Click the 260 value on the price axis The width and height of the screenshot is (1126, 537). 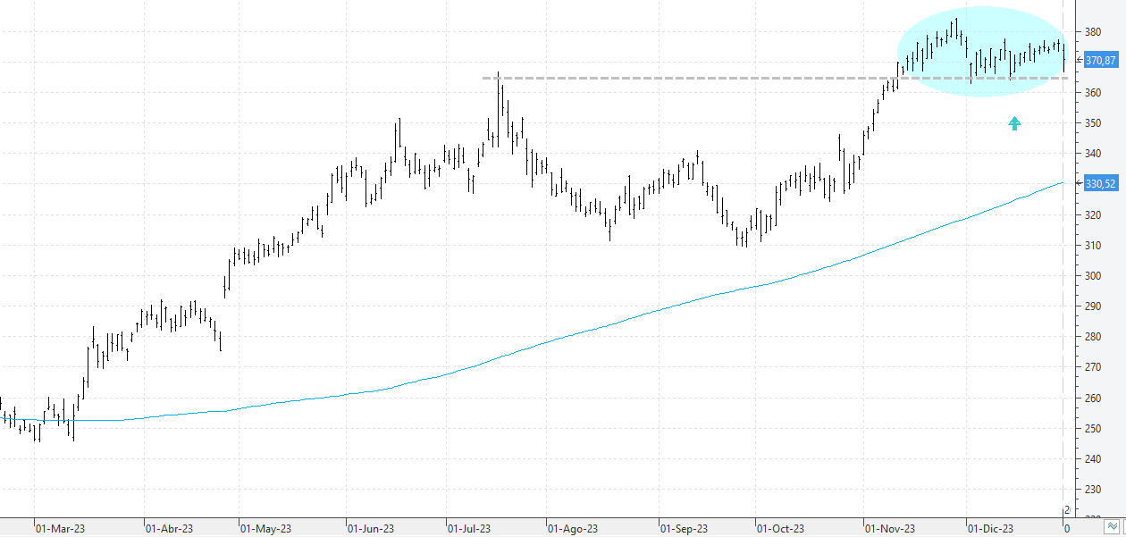[1093, 398]
